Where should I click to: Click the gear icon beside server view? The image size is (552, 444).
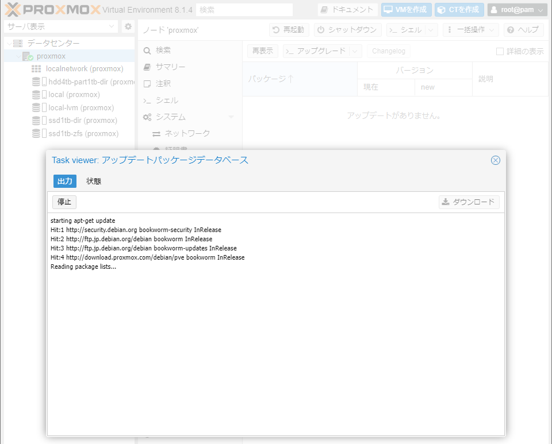[x=128, y=26]
